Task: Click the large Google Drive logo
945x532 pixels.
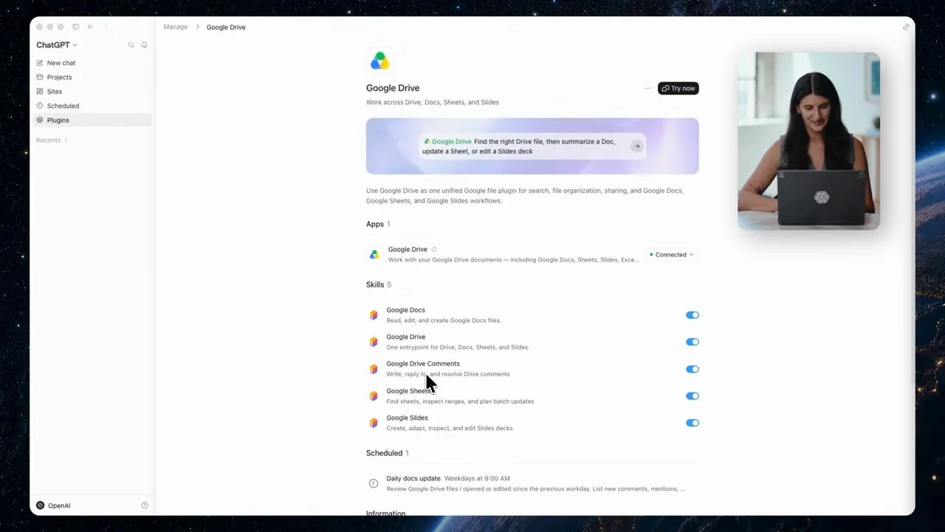Action: [x=379, y=61]
